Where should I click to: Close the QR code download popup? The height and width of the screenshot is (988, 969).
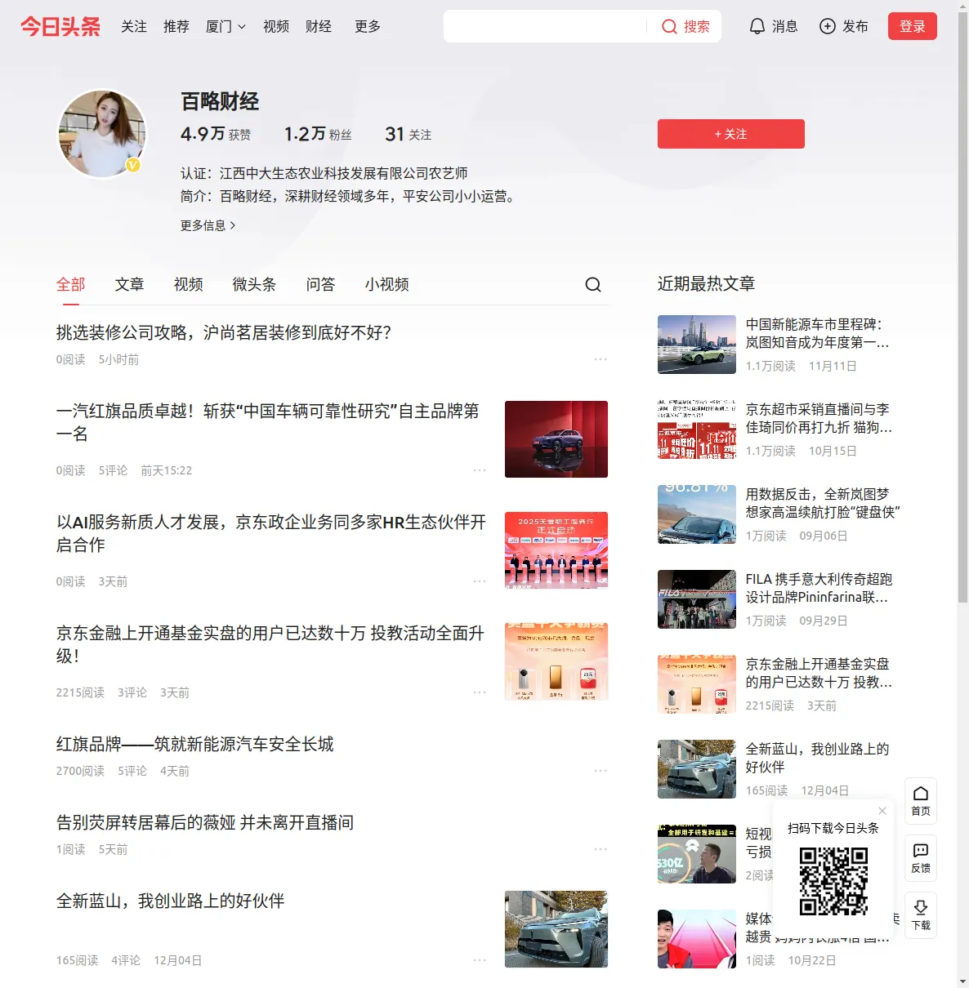point(882,811)
